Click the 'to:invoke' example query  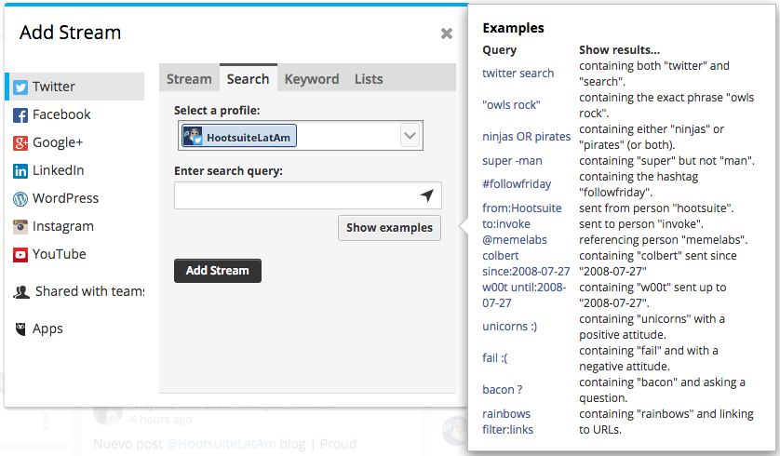point(506,223)
